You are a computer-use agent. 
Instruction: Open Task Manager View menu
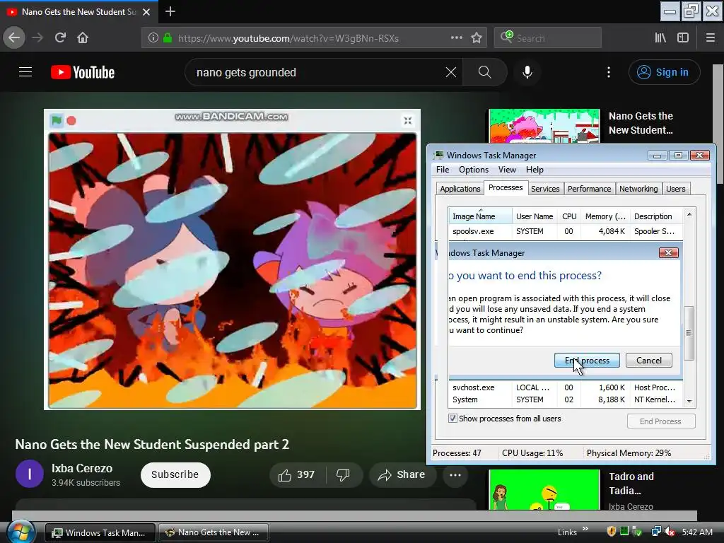(507, 170)
